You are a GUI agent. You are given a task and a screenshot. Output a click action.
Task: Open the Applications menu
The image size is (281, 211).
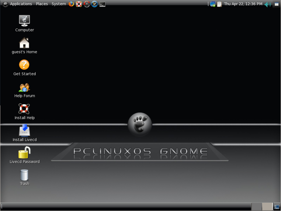click(21, 4)
